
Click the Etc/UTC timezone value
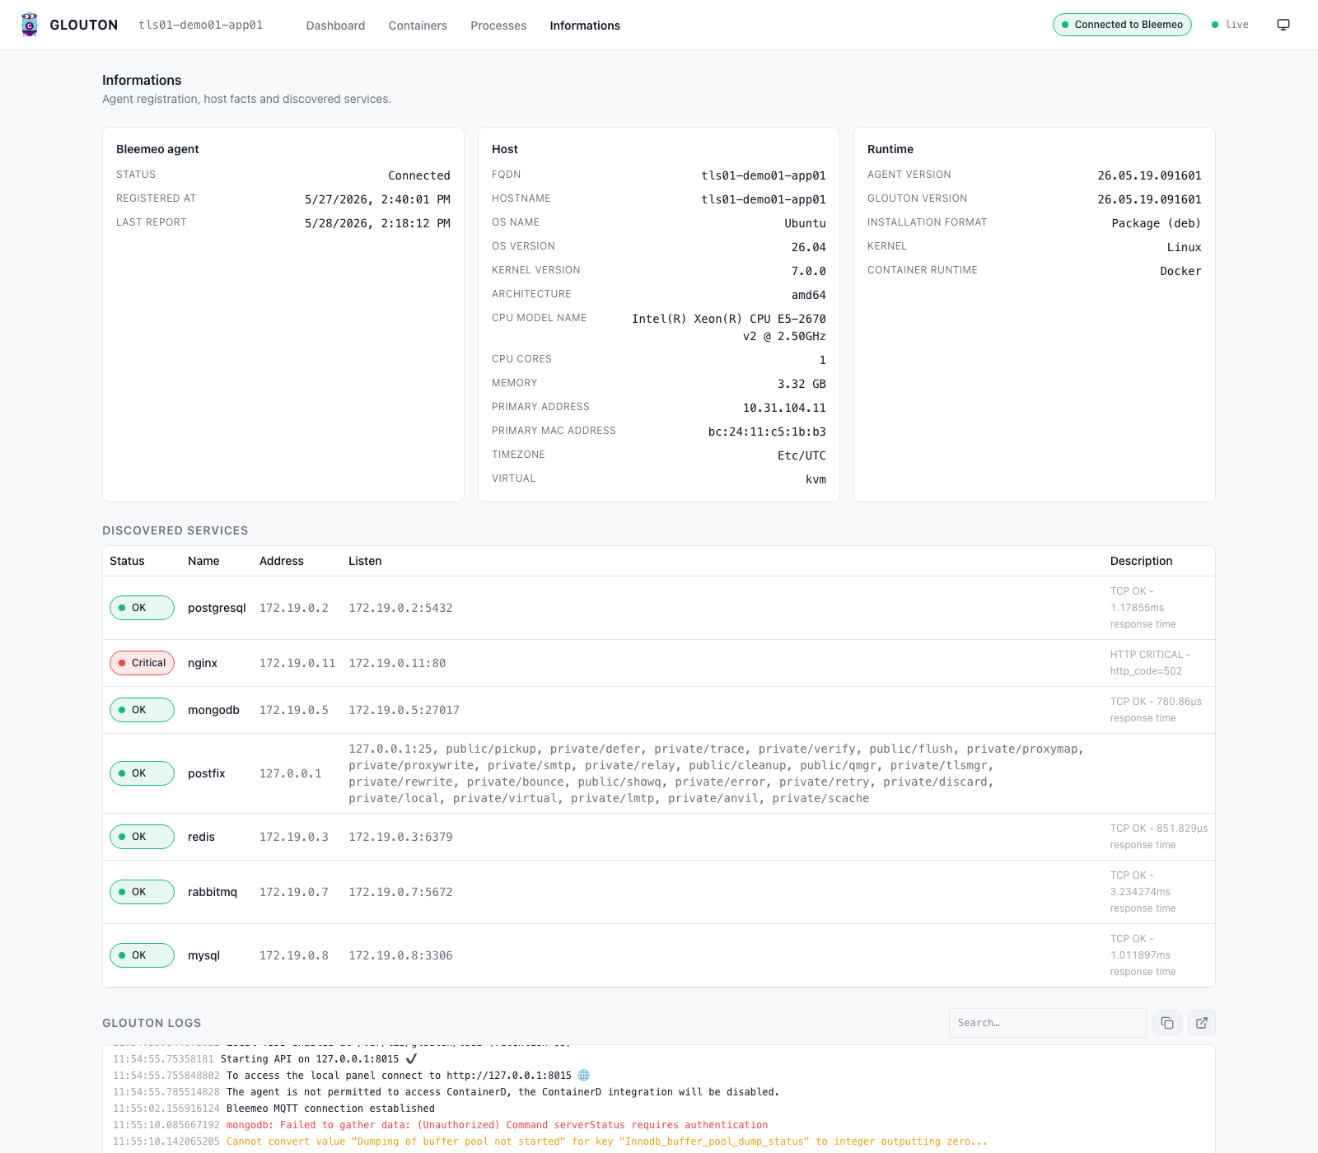click(802, 455)
